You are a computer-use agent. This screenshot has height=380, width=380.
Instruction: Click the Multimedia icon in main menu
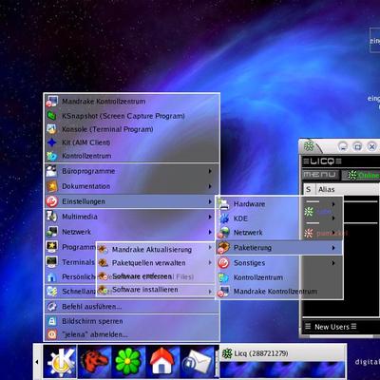pyautogui.click(x=52, y=217)
